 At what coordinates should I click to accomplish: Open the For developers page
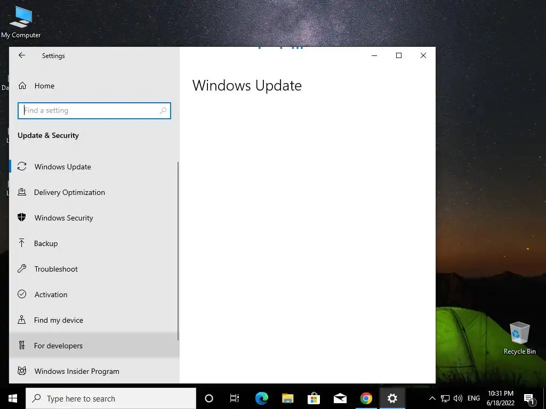94,345
